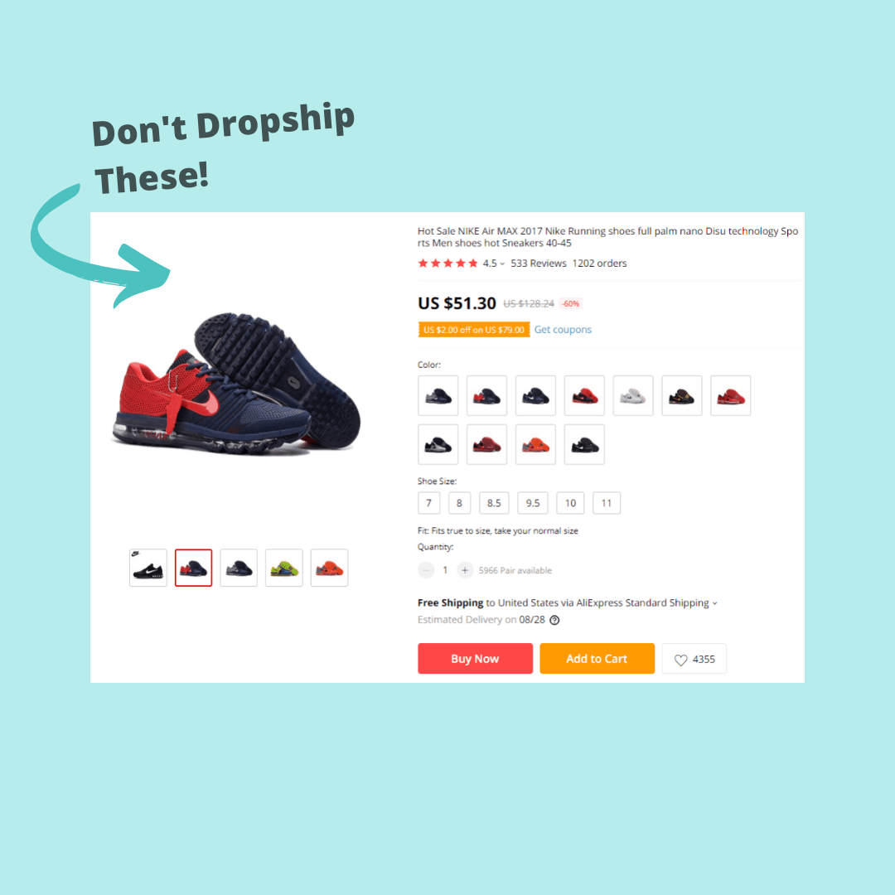
Task: Select the first color option in top row
Action: pos(438,395)
